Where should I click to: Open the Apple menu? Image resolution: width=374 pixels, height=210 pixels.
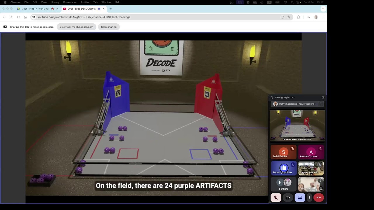pyautogui.click(x=5, y=2)
